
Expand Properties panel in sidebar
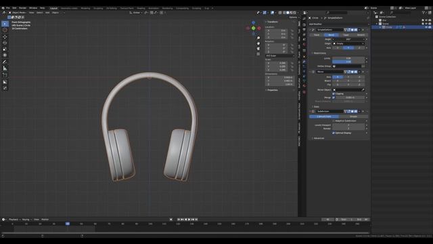point(272,90)
